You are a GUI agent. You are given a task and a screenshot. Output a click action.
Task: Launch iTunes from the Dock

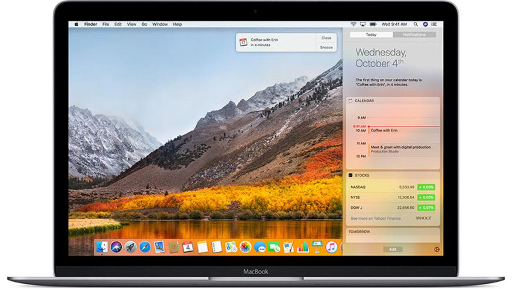coord(331,247)
